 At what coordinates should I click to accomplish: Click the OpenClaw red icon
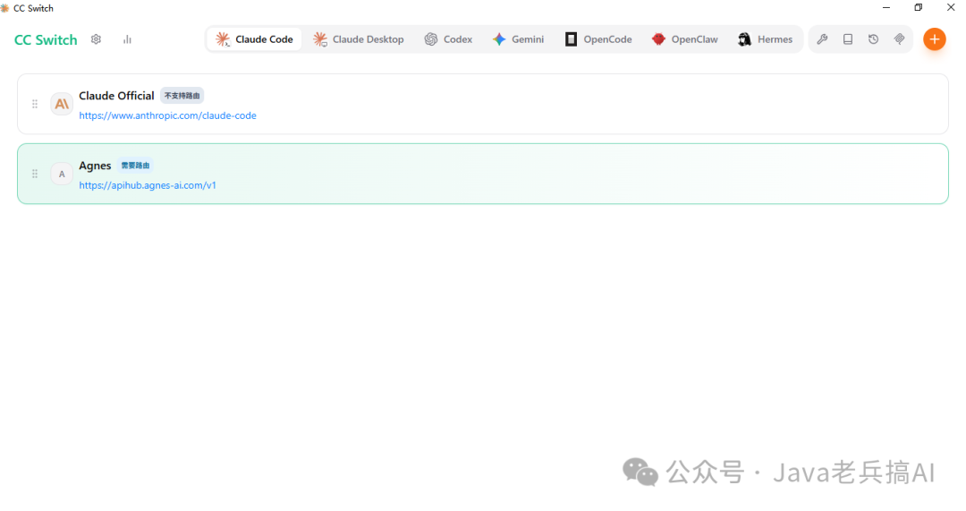(658, 39)
